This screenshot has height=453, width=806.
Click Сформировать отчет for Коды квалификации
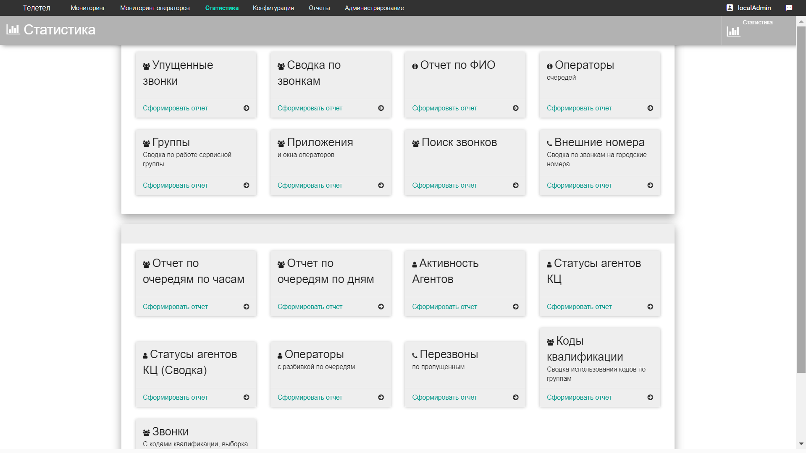pyautogui.click(x=579, y=397)
